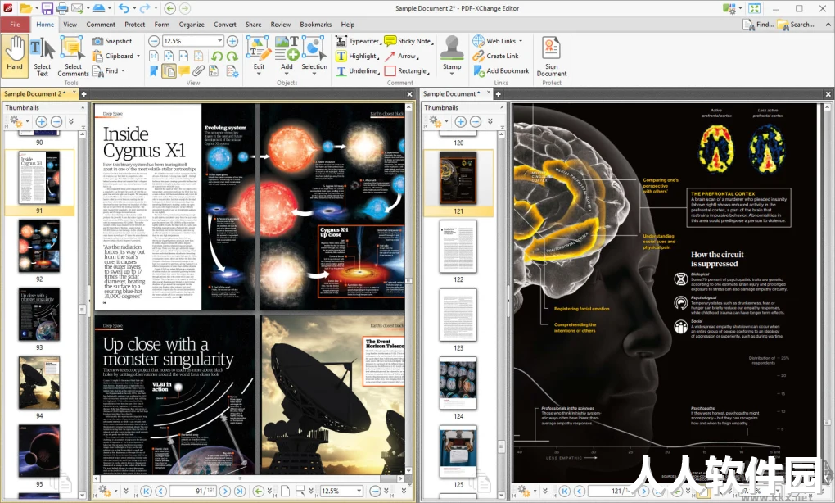Select page 122 thumbnail in right pane
This screenshot has width=835, height=503.
458,246
